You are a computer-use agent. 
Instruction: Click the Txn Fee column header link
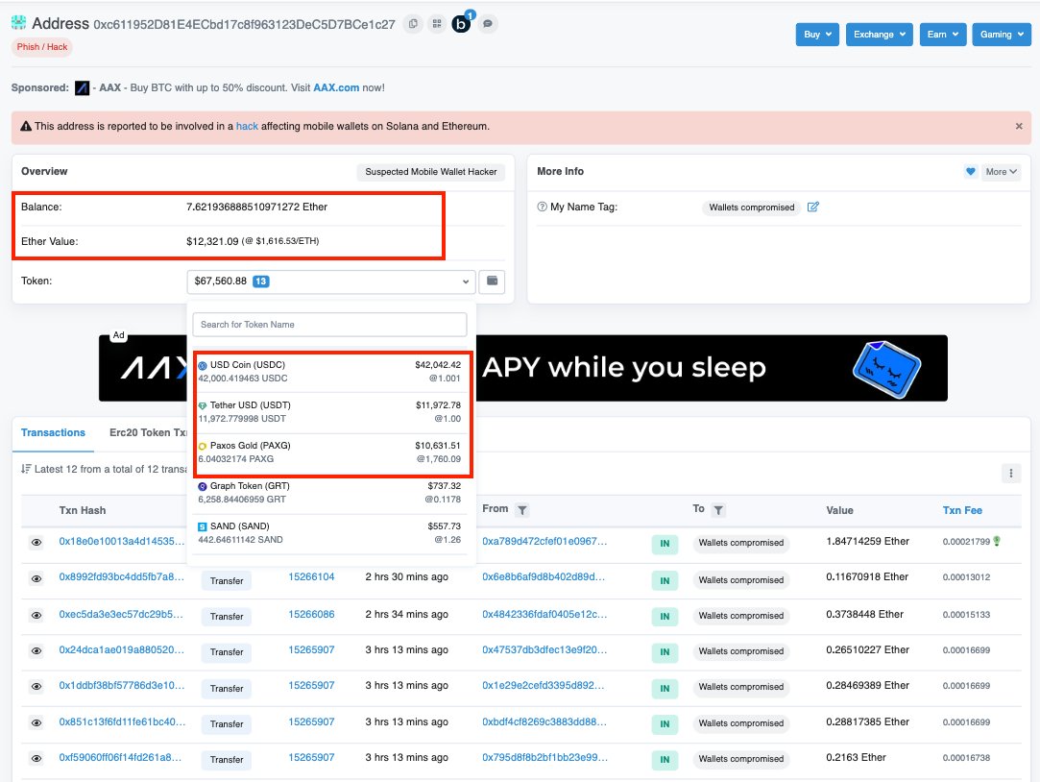coord(962,510)
